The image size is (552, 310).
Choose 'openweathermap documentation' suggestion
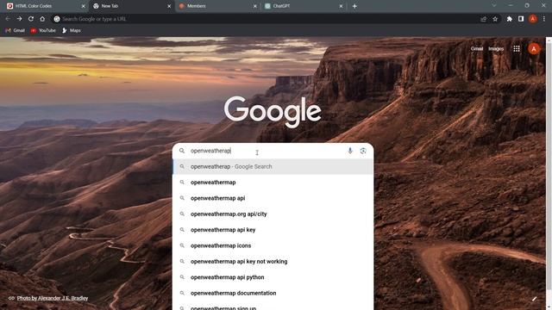pos(273,293)
